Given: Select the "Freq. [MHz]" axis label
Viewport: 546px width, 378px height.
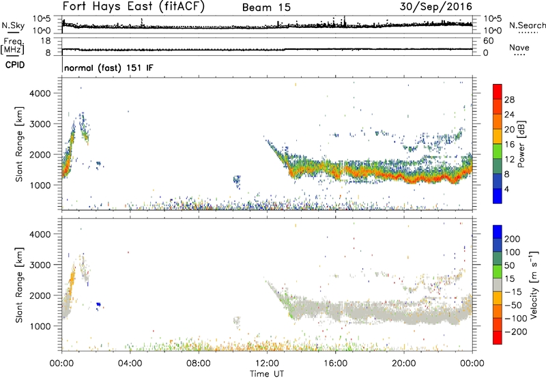Looking at the screenshot, I should pos(12,46).
